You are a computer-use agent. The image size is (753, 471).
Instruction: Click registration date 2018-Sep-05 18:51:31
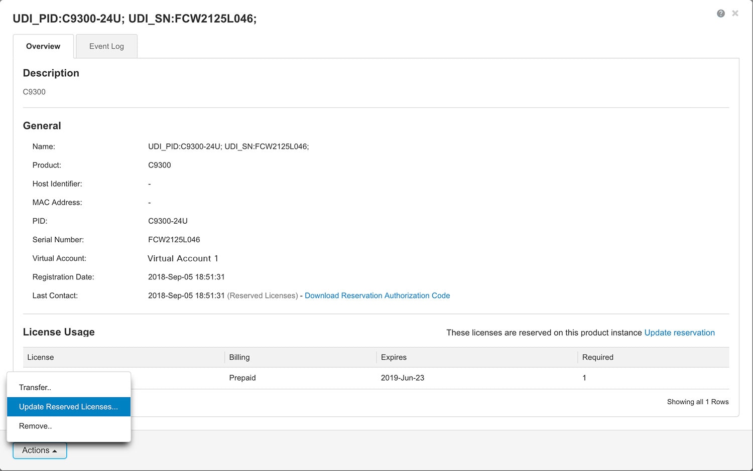coord(186,277)
